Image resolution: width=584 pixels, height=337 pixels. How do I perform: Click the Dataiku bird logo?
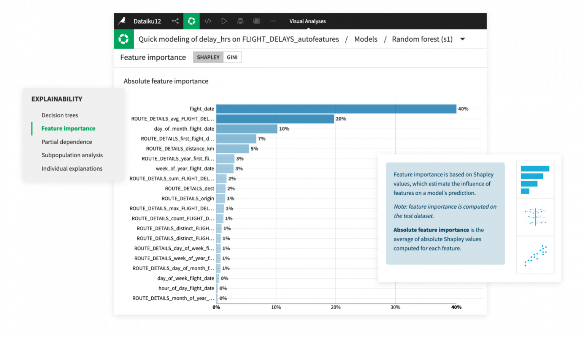(122, 21)
